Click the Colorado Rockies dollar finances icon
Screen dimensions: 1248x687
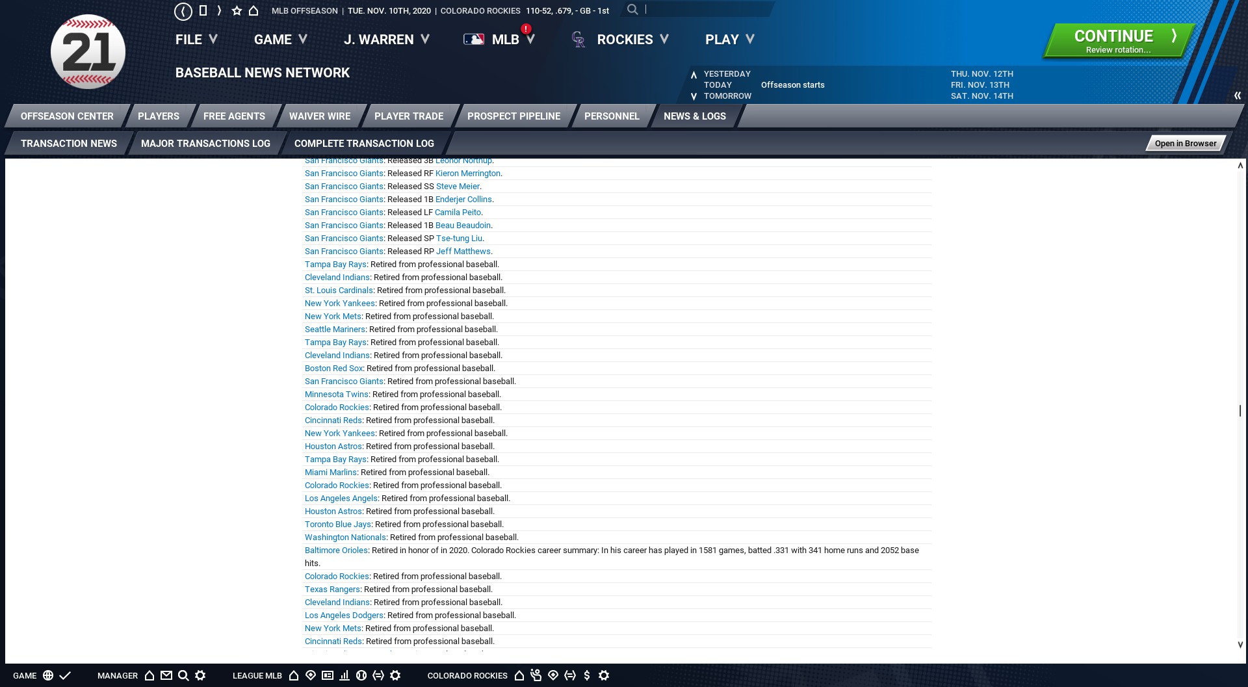point(587,675)
